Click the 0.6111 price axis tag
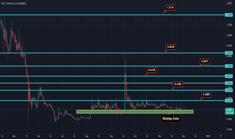 229,76
